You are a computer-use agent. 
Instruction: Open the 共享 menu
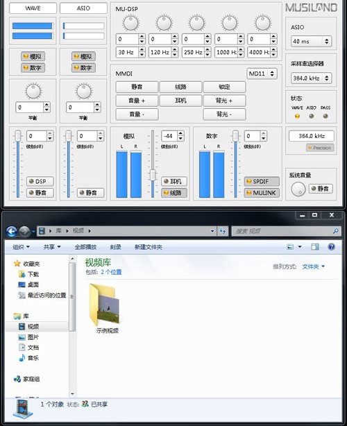click(52, 247)
